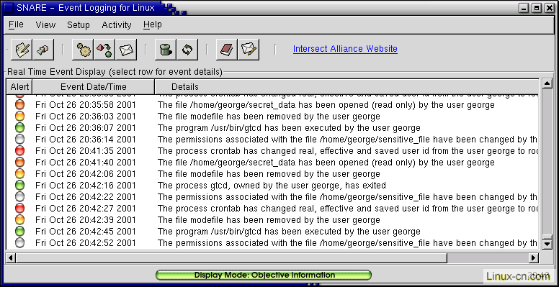Click the notepad-with-pencil toolbar icon
559x287 pixels.
click(22, 50)
